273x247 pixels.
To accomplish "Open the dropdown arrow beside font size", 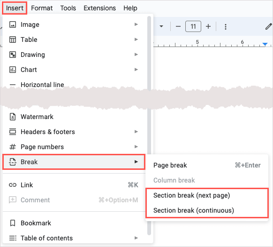I will 161,26.
